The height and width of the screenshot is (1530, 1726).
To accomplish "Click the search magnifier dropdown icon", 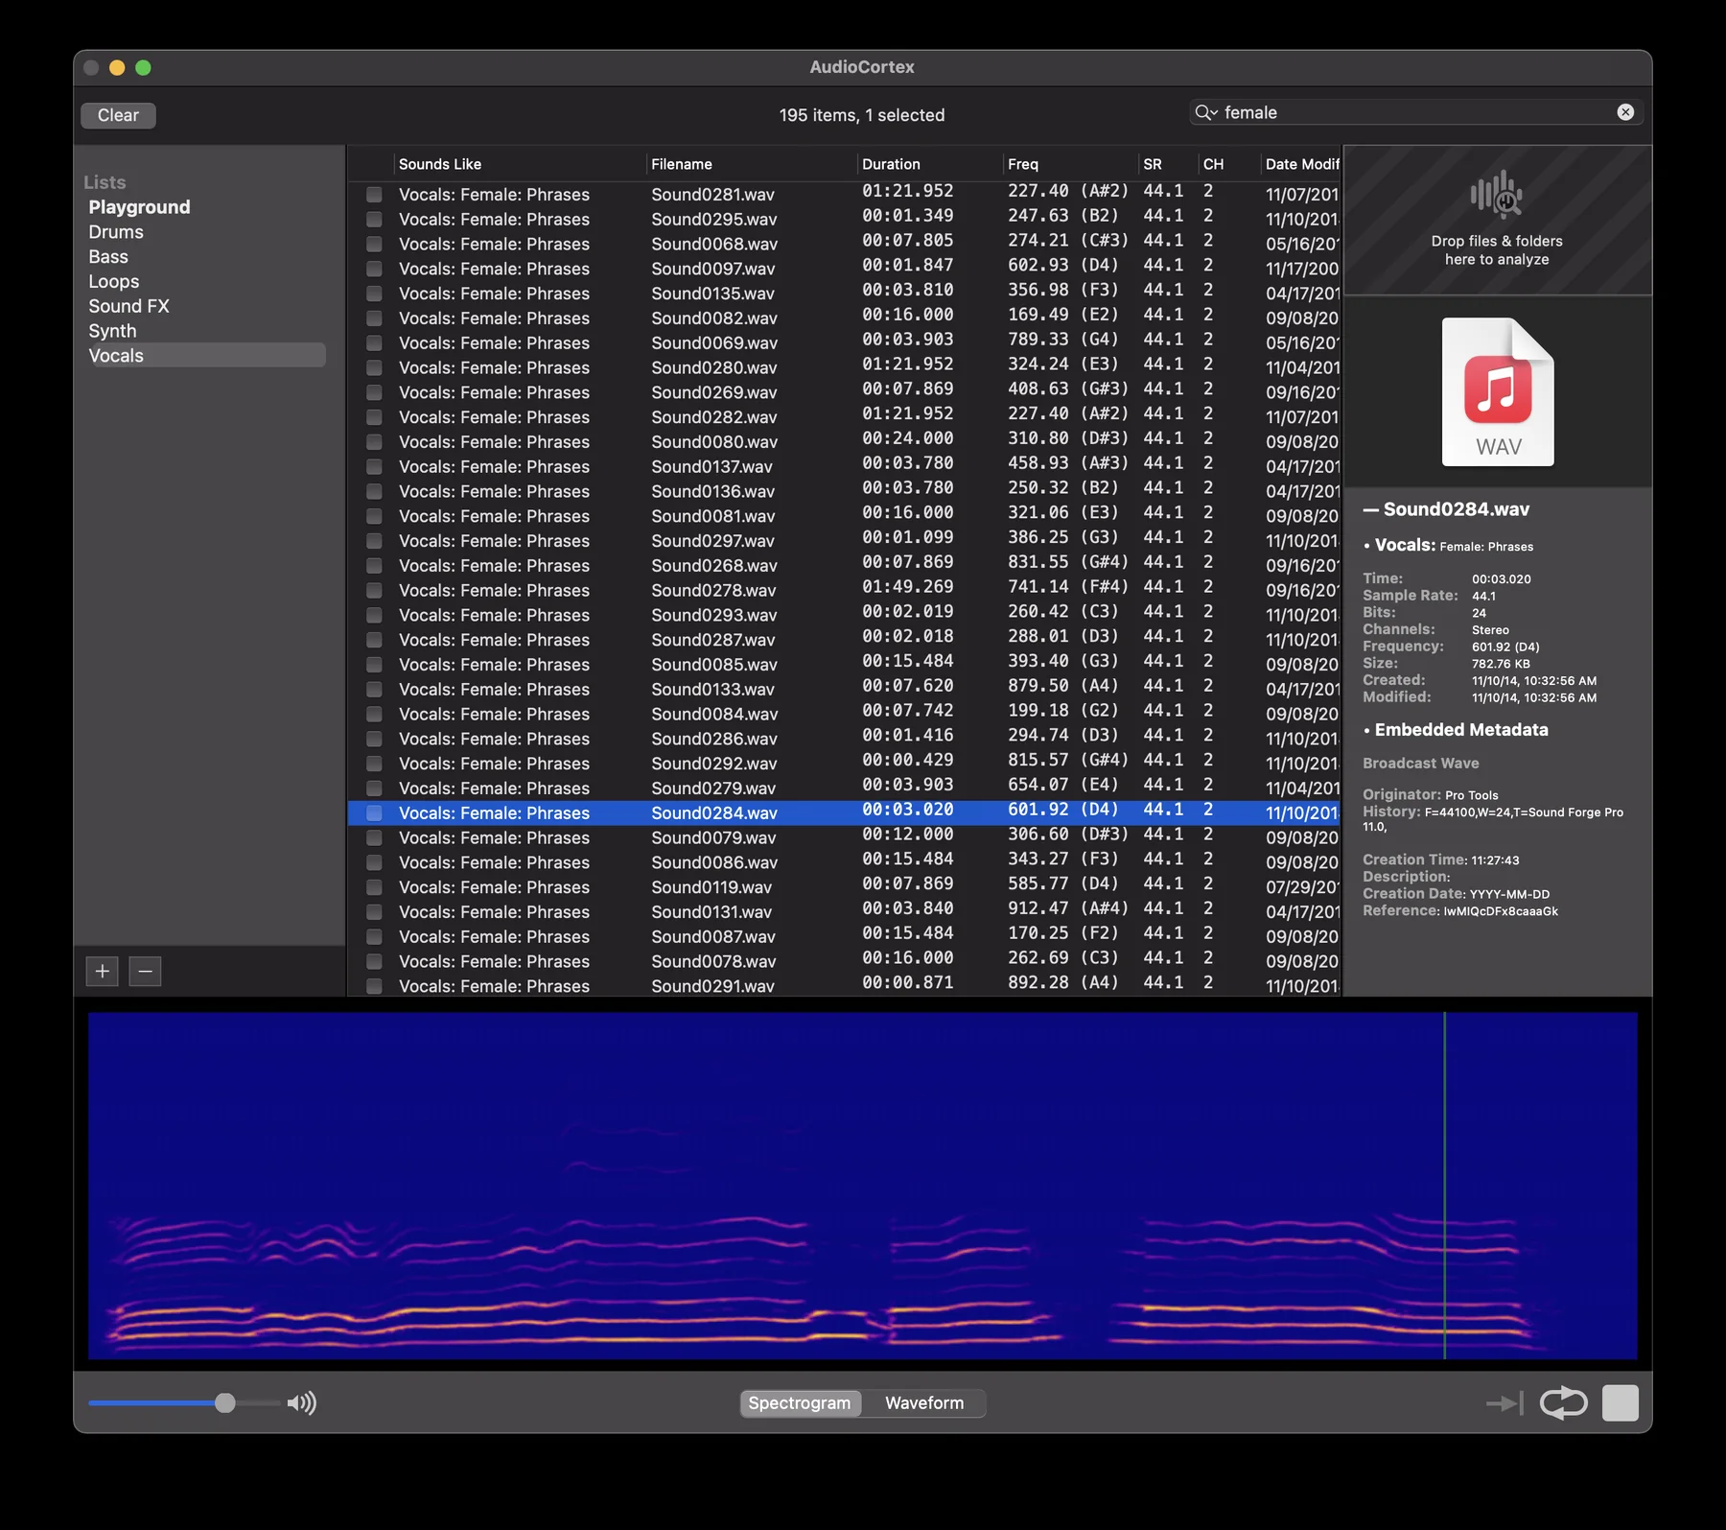I will coord(1205,112).
